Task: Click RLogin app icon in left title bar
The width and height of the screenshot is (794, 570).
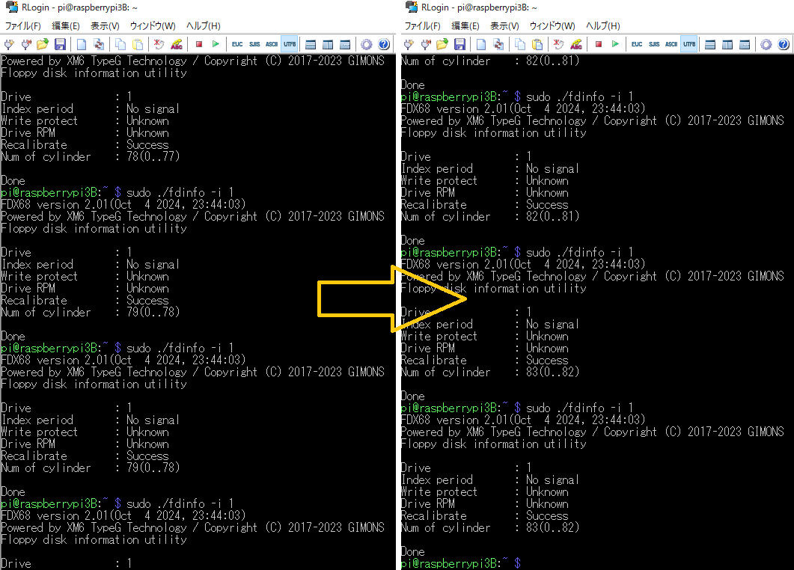Action: pyautogui.click(x=11, y=7)
